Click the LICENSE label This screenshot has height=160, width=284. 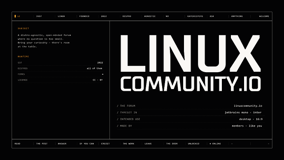(23, 80)
